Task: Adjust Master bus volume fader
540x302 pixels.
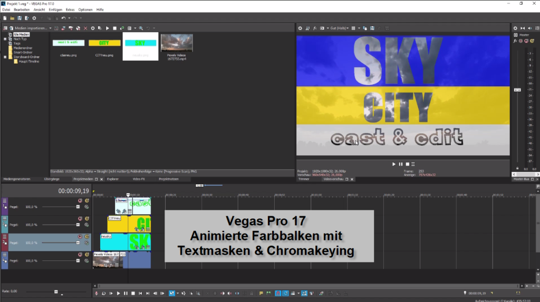Action: coord(517,90)
